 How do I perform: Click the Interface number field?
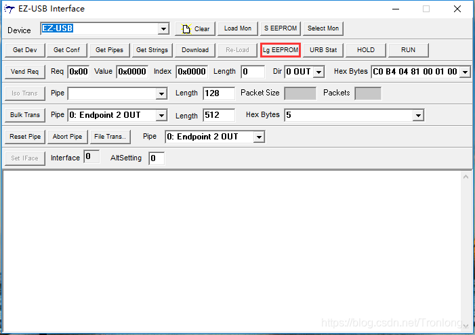91,156
